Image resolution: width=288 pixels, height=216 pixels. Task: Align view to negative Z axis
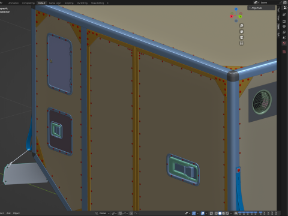click(236, 21)
